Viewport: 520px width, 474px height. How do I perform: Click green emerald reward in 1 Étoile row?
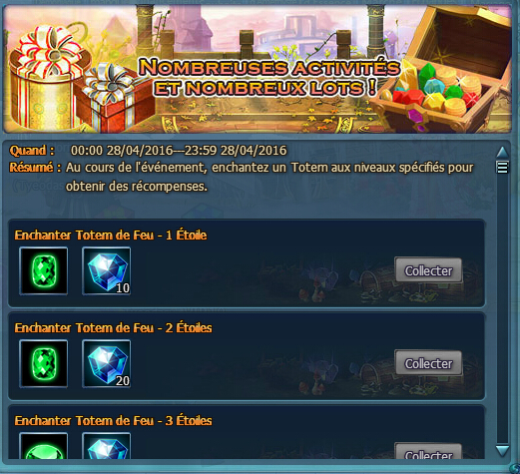44,270
